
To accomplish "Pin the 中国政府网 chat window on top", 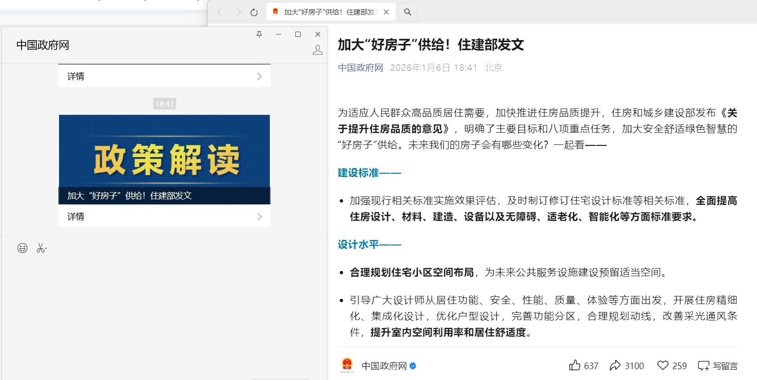I will tap(259, 34).
